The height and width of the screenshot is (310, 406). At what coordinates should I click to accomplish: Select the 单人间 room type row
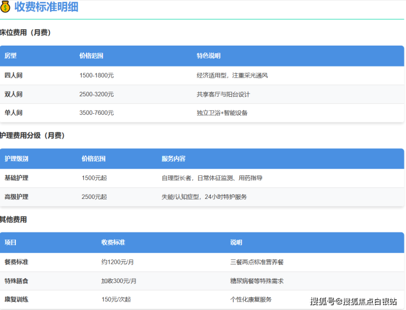point(13,113)
